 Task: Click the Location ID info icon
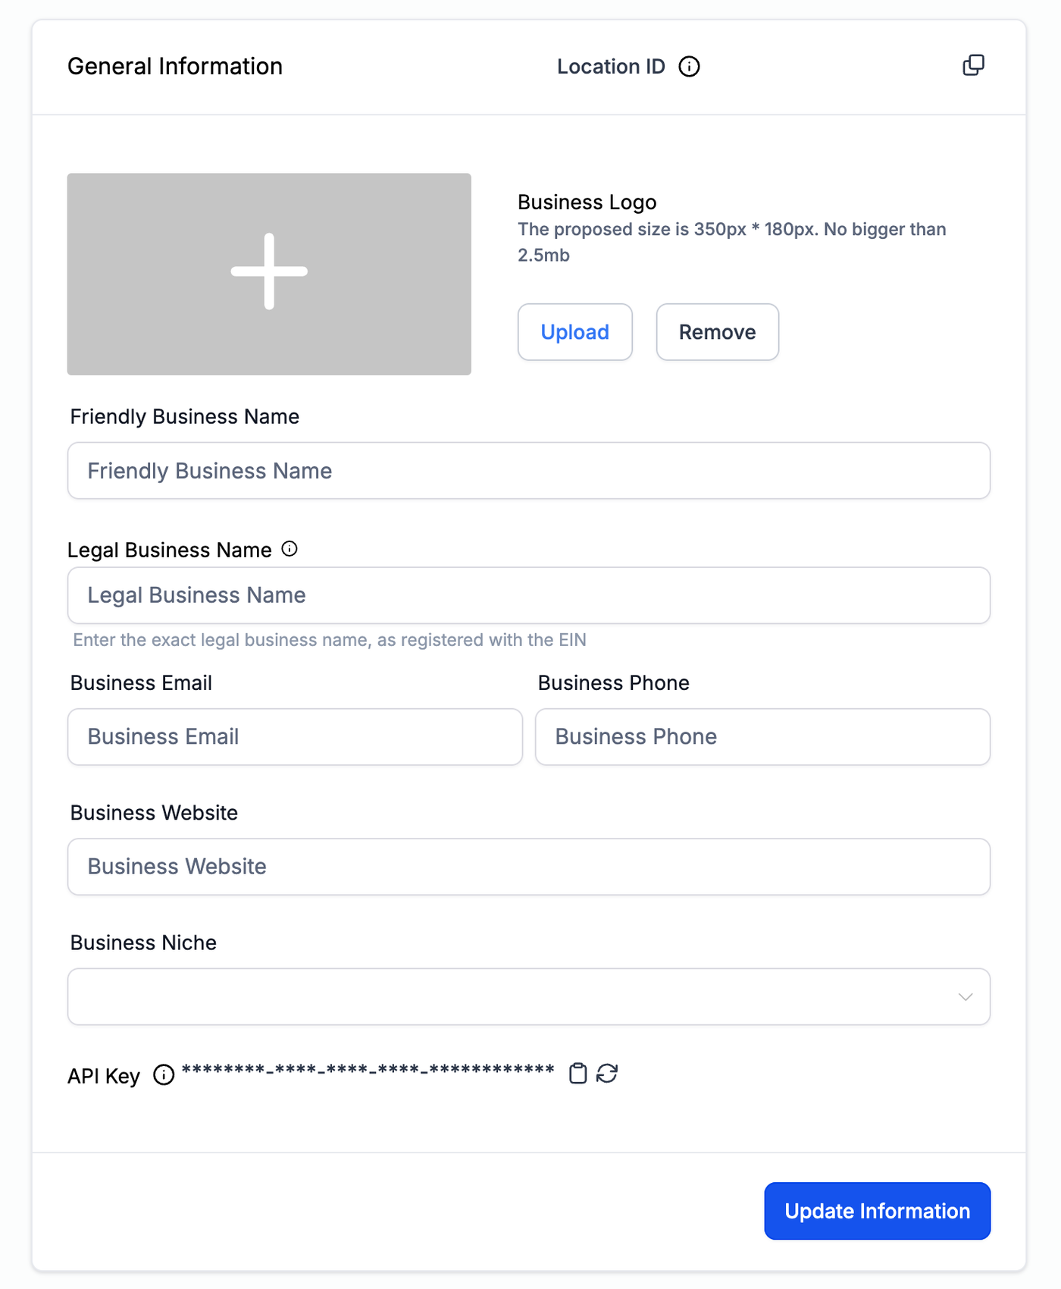pos(689,67)
